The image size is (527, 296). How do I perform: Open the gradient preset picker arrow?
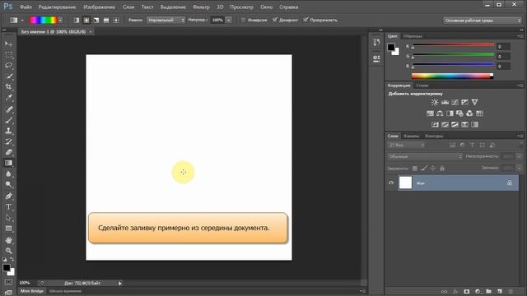(60, 20)
